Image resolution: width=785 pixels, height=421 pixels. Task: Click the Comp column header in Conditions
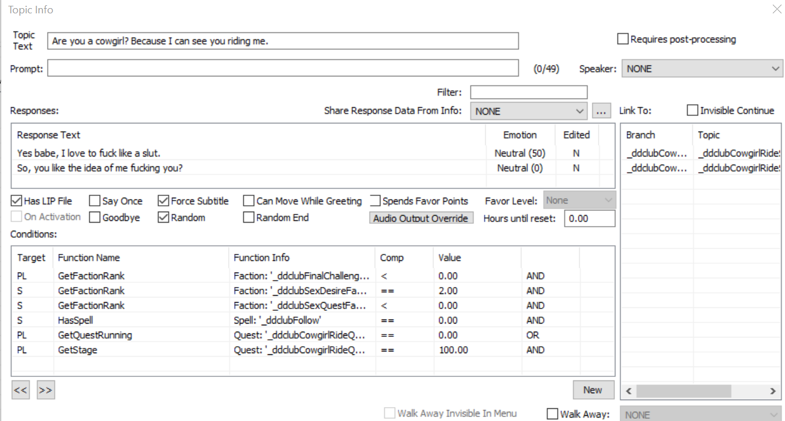(404, 257)
